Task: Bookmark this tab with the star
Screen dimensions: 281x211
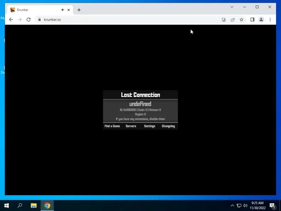Action: coord(241,20)
